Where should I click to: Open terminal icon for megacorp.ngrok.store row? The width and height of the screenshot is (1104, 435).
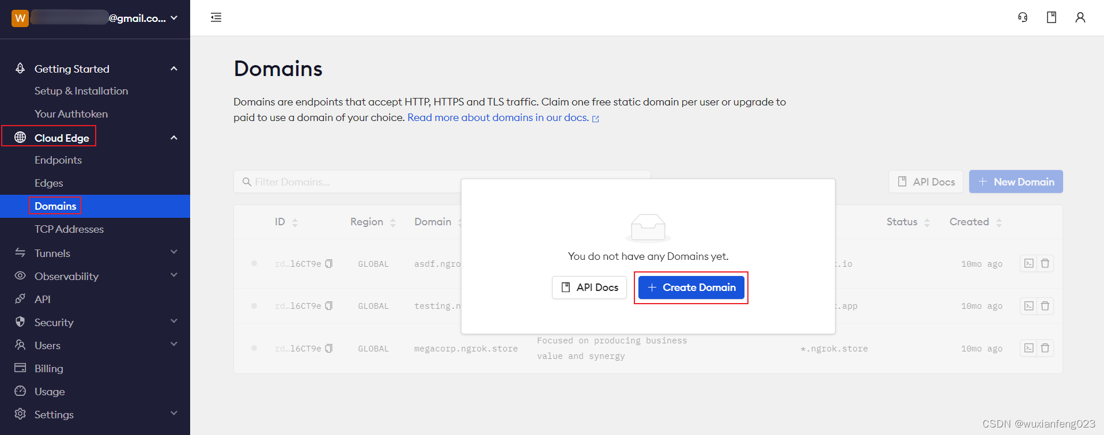1029,348
